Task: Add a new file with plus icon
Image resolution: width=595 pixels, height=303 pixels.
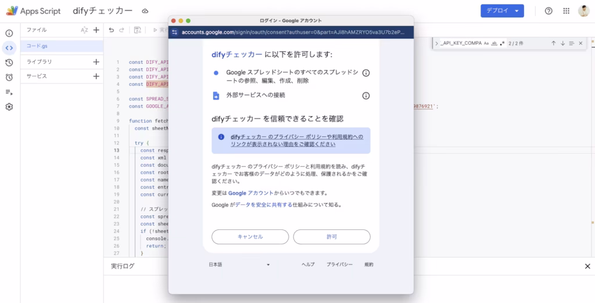Action: point(96,30)
